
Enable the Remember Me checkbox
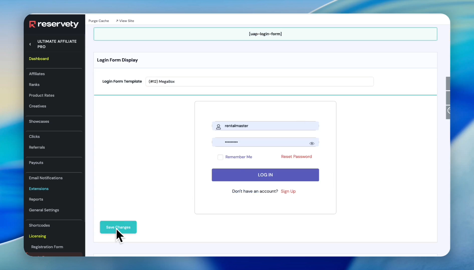pos(220,157)
